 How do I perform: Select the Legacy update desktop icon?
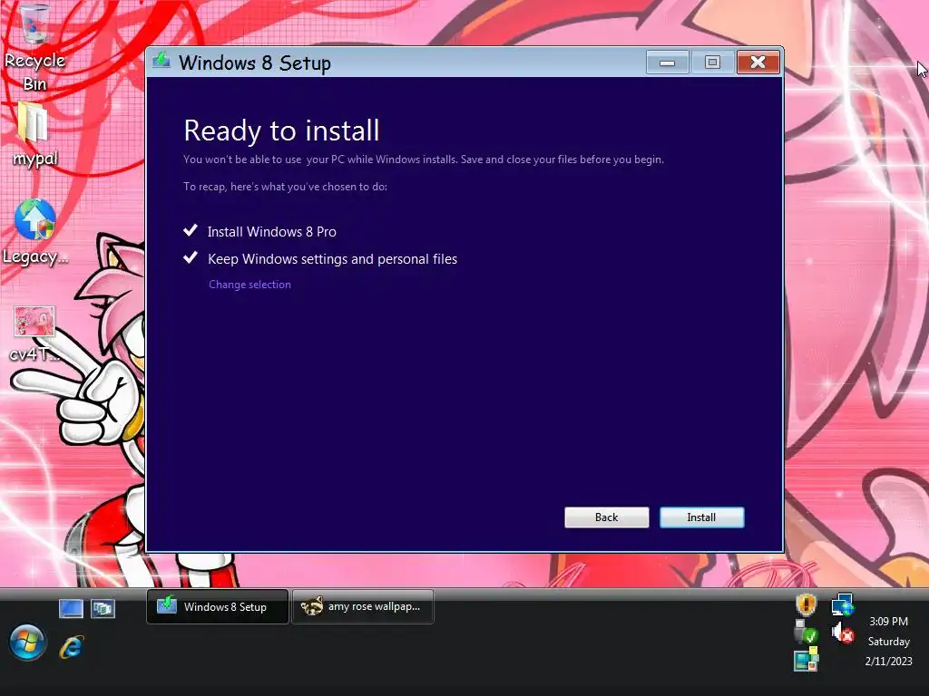35,232
